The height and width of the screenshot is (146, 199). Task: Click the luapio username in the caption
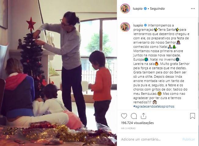pyautogui.click(x=138, y=25)
